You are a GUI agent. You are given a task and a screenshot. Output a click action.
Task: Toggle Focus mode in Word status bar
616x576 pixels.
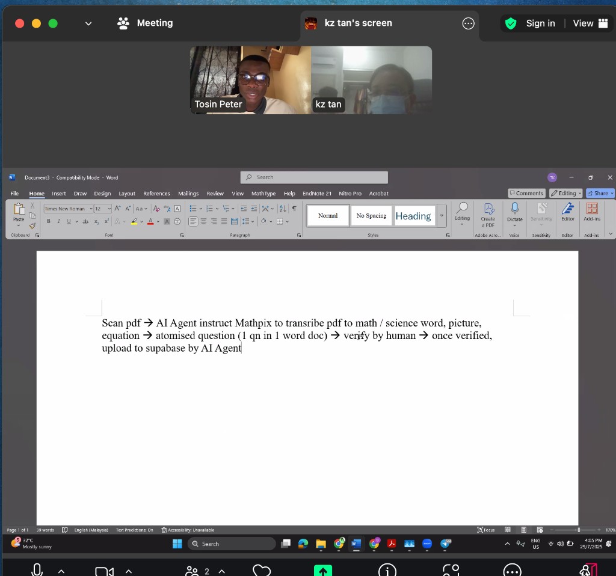click(x=485, y=530)
